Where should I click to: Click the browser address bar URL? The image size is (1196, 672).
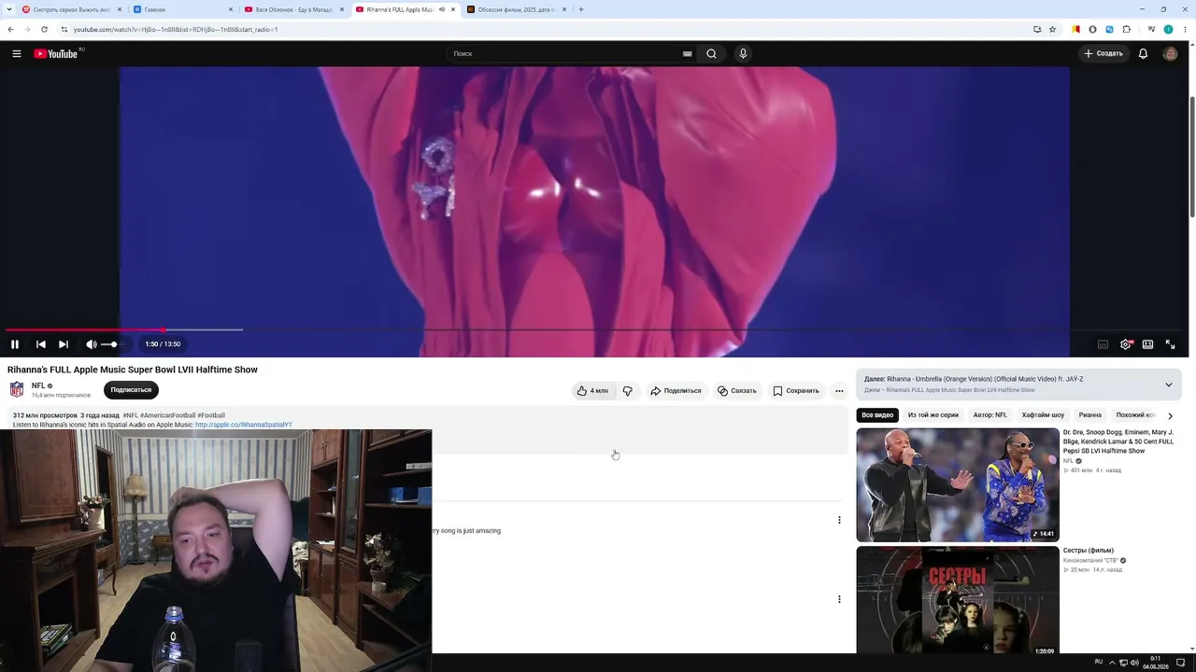(176, 30)
